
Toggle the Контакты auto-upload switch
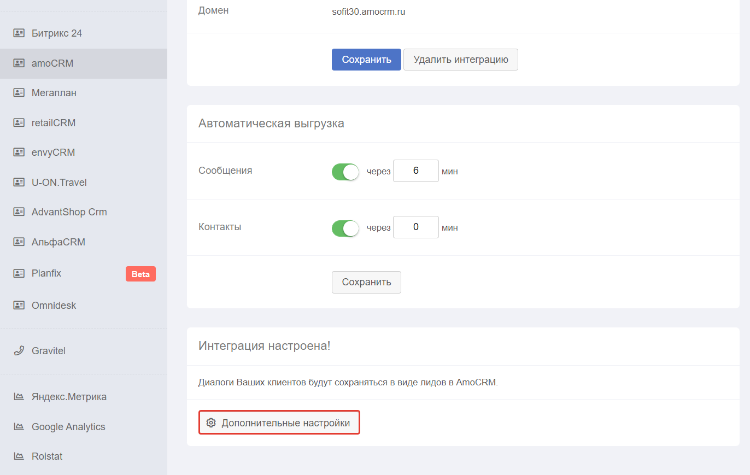pyautogui.click(x=345, y=228)
